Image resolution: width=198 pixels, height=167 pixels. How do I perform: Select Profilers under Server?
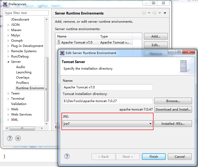(x=22, y=83)
